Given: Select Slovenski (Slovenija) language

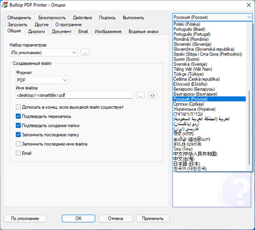Looking at the screenshot, I should (209, 44).
